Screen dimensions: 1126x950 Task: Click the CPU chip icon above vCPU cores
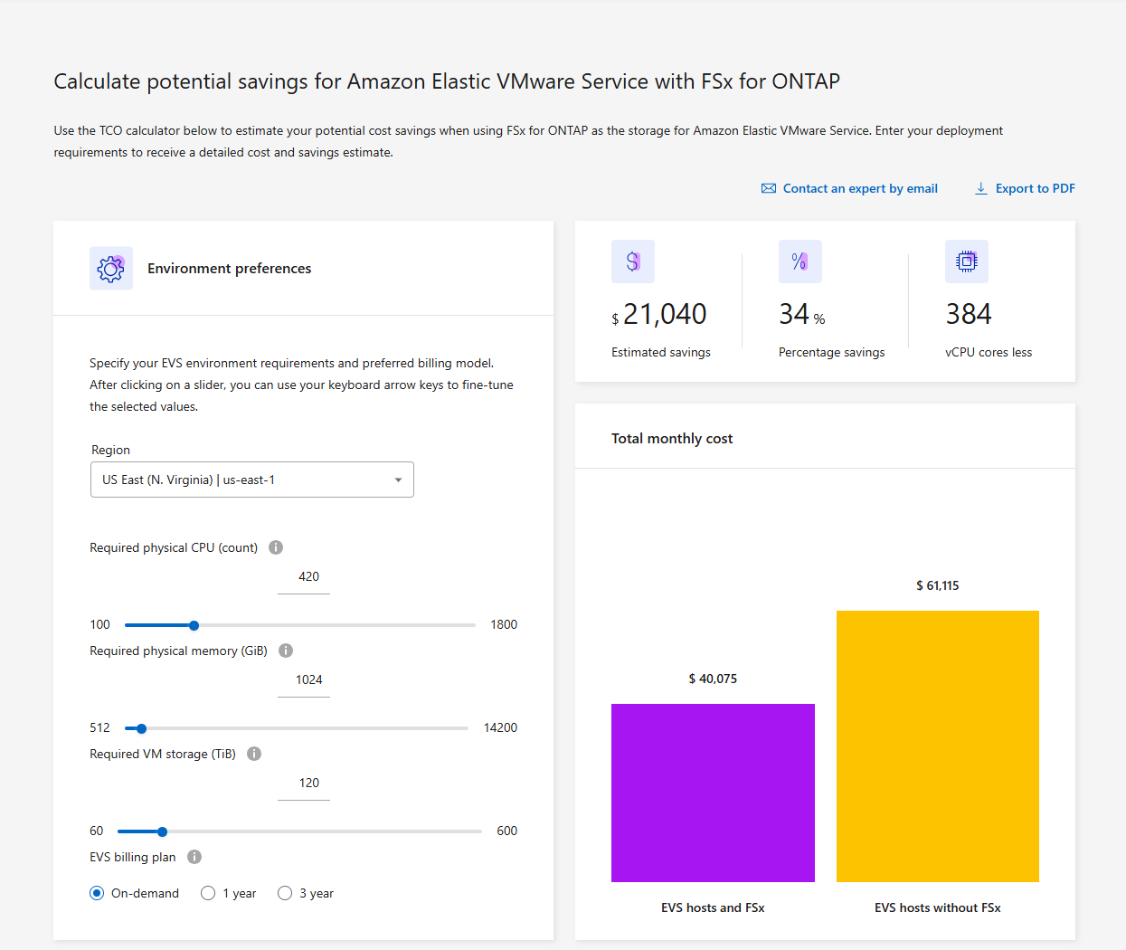[967, 261]
